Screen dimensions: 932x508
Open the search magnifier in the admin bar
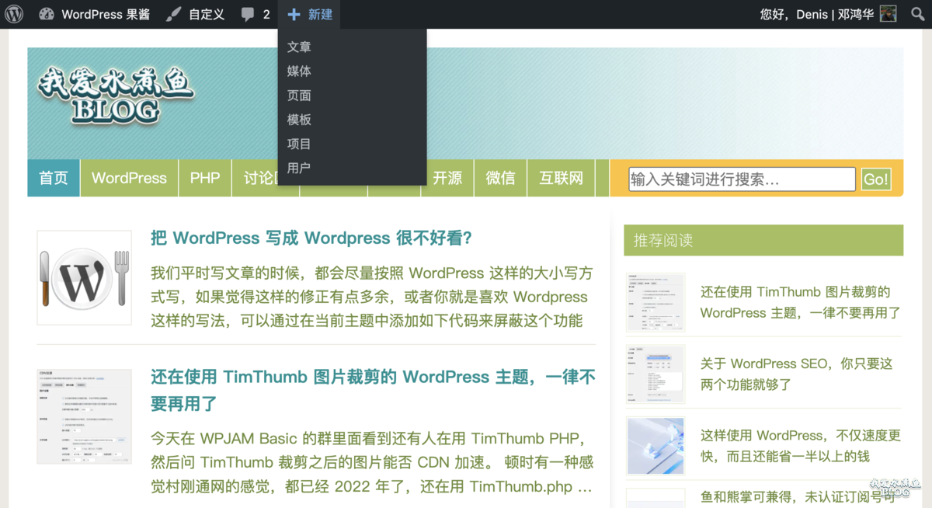point(917,14)
